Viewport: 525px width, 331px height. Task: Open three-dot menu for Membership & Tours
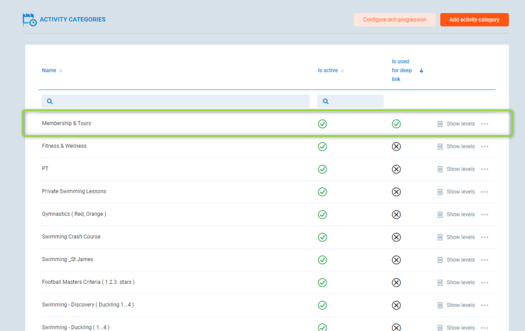pyautogui.click(x=484, y=124)
